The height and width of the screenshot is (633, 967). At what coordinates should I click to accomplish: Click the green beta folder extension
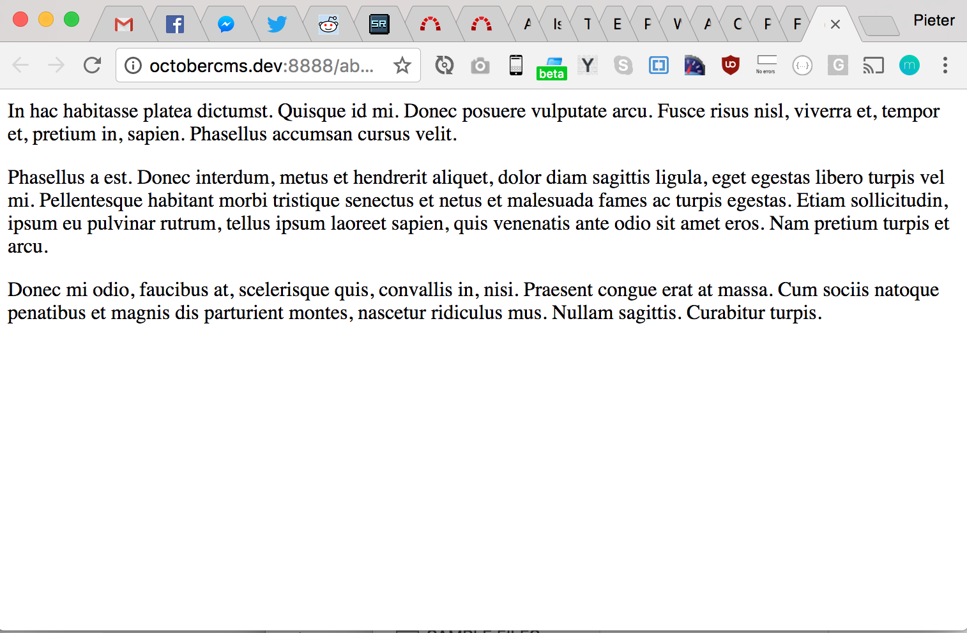click(552, 68)
